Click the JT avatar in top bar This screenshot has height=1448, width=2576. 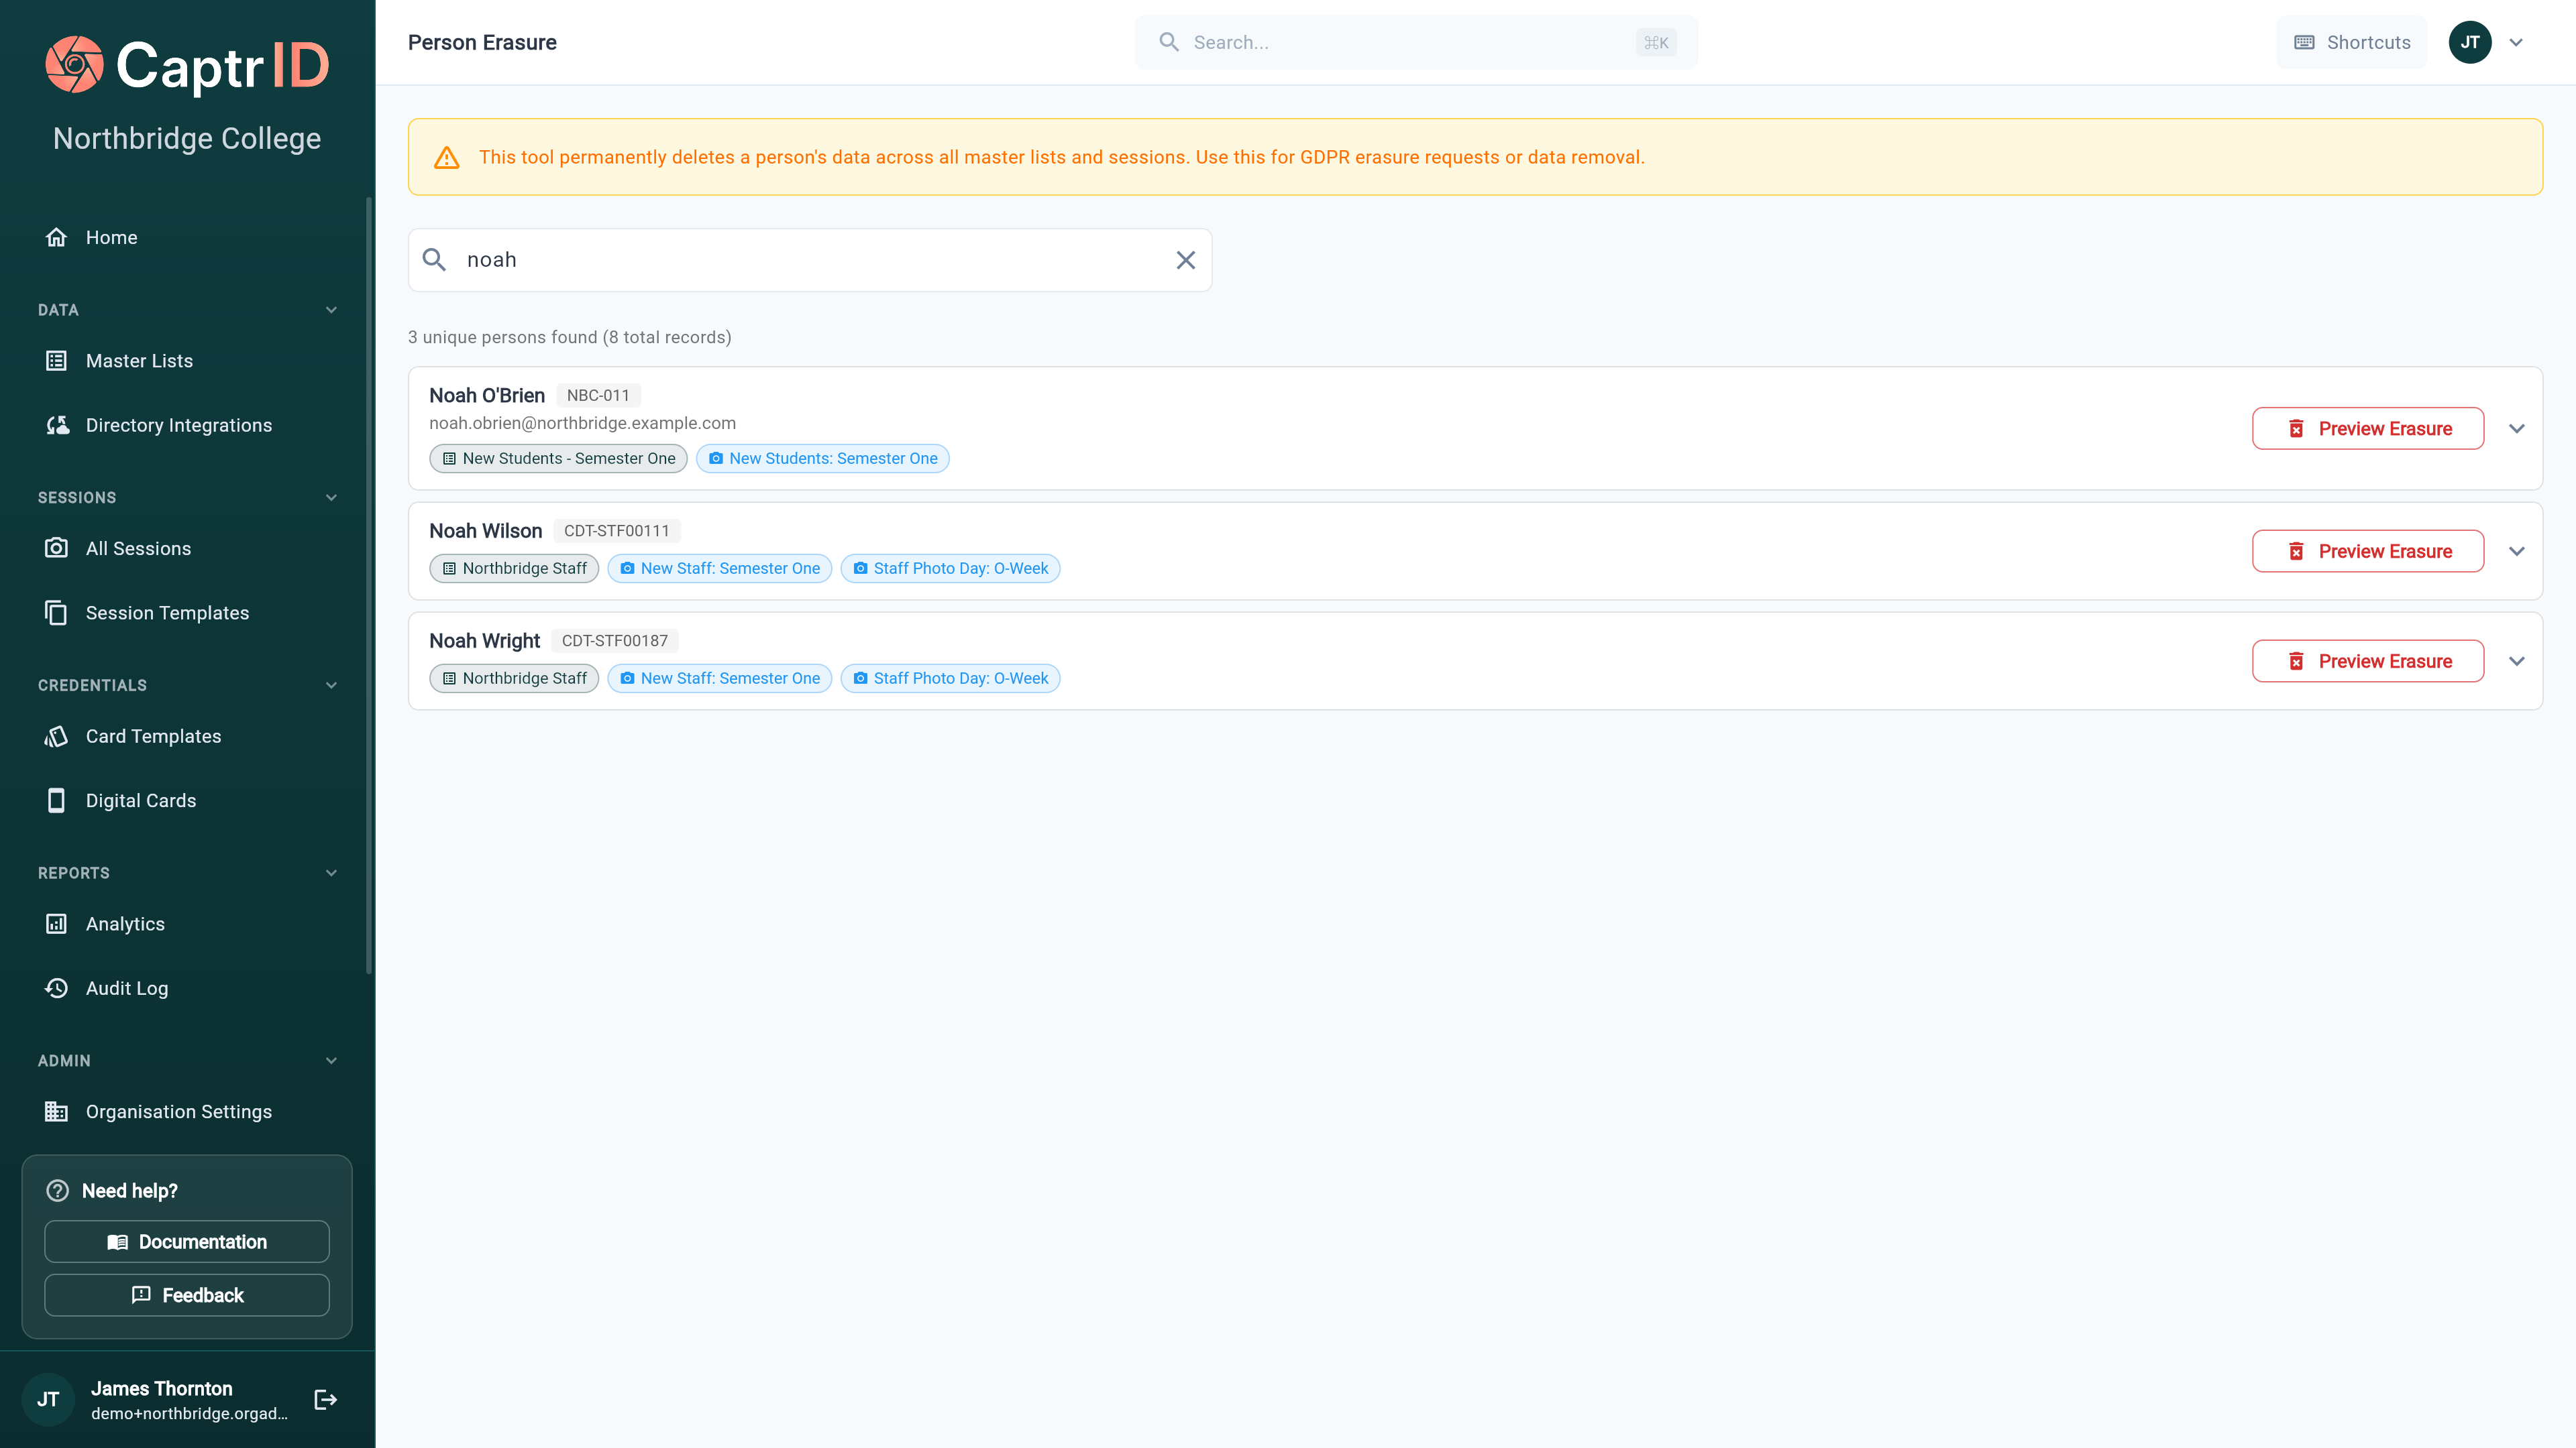tap(2470, 42)
